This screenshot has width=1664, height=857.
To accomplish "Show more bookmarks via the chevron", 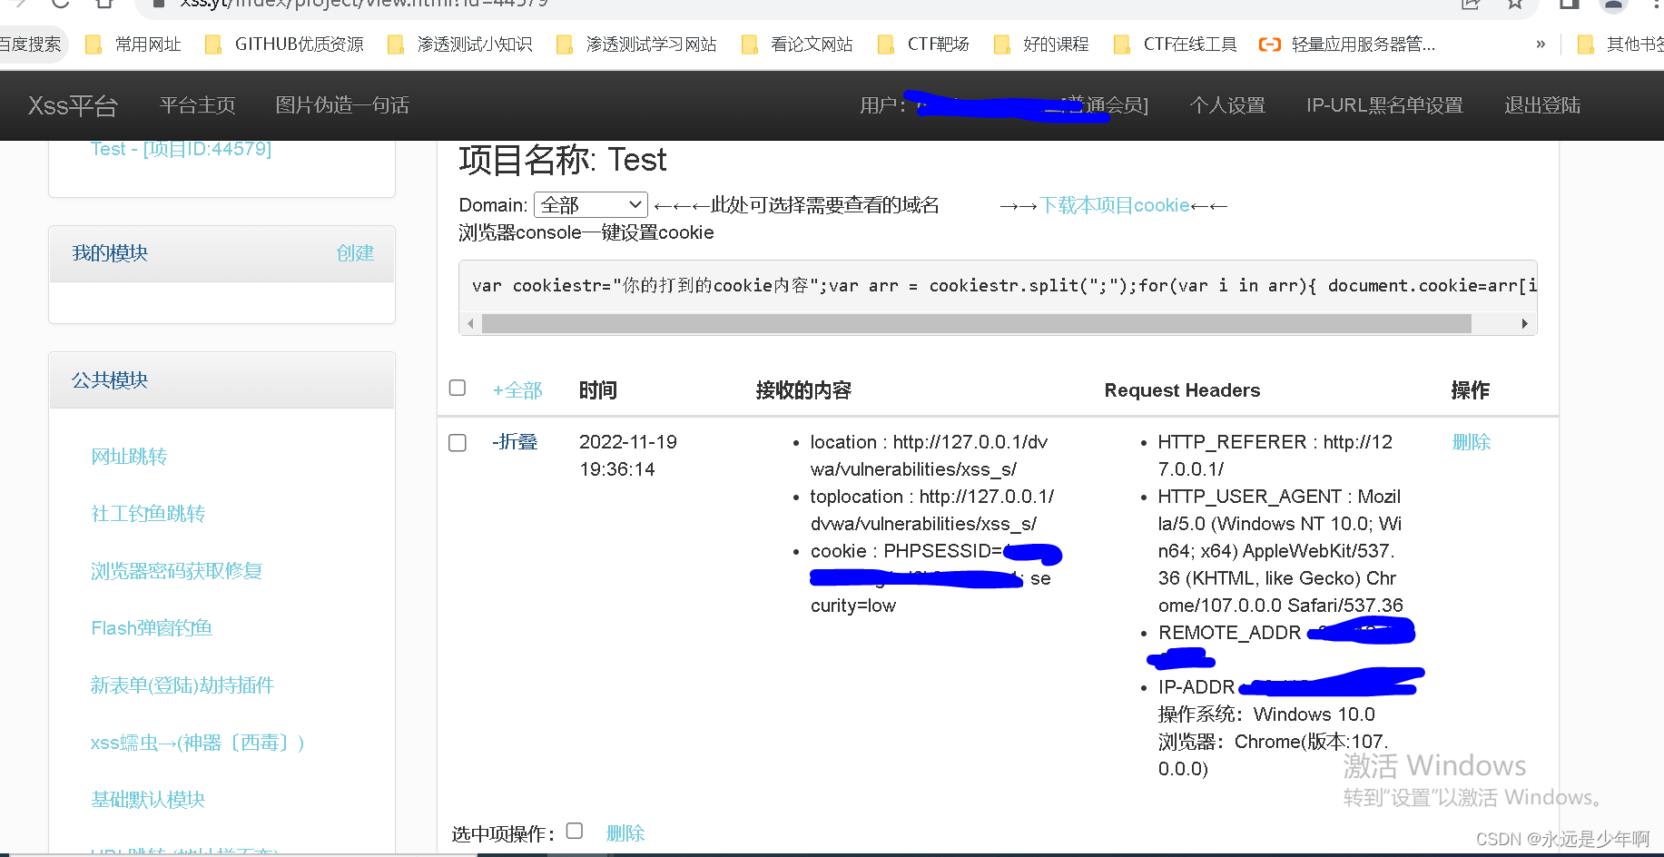I will (1541, 44).
